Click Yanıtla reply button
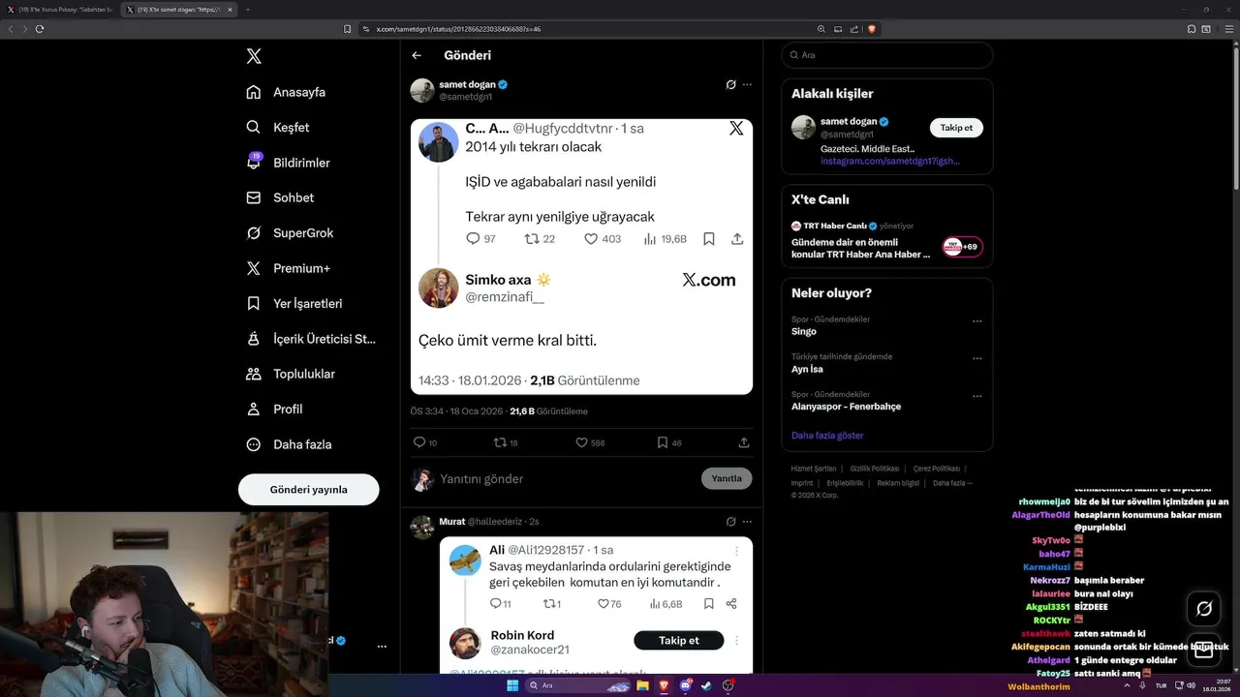 pyautogui.click(x=727, y=478)
